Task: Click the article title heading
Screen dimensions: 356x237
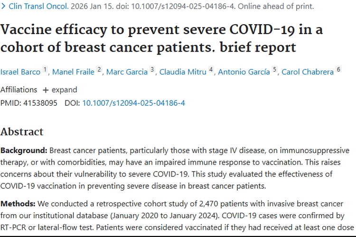Action: [x=161, y=38]
